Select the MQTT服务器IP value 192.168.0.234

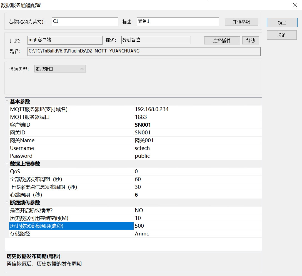point(198,109)
